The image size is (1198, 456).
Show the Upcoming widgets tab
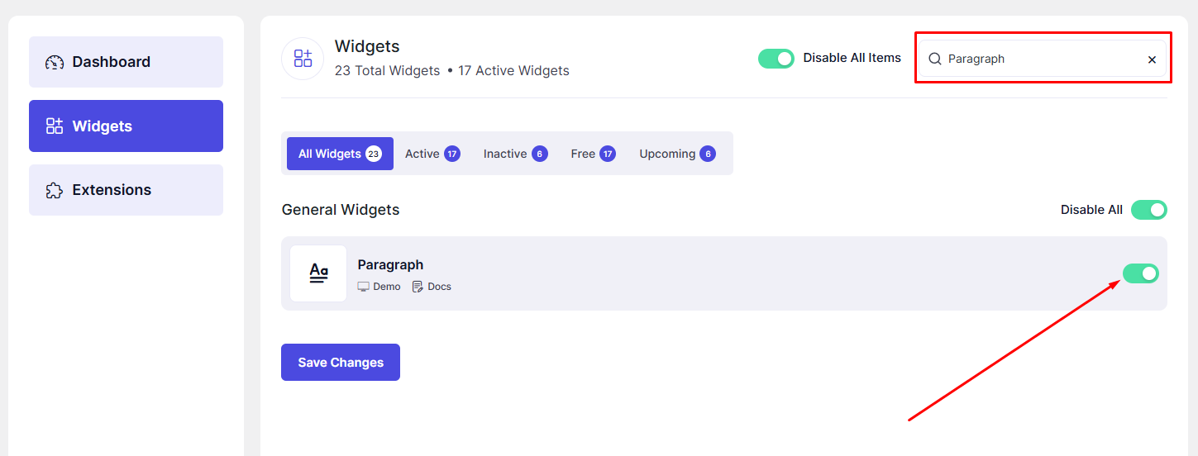[676, 154]
